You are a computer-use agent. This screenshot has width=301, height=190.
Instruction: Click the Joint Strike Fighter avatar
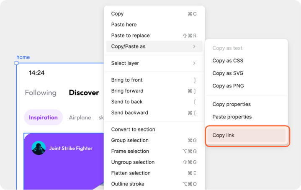(39, 148)
